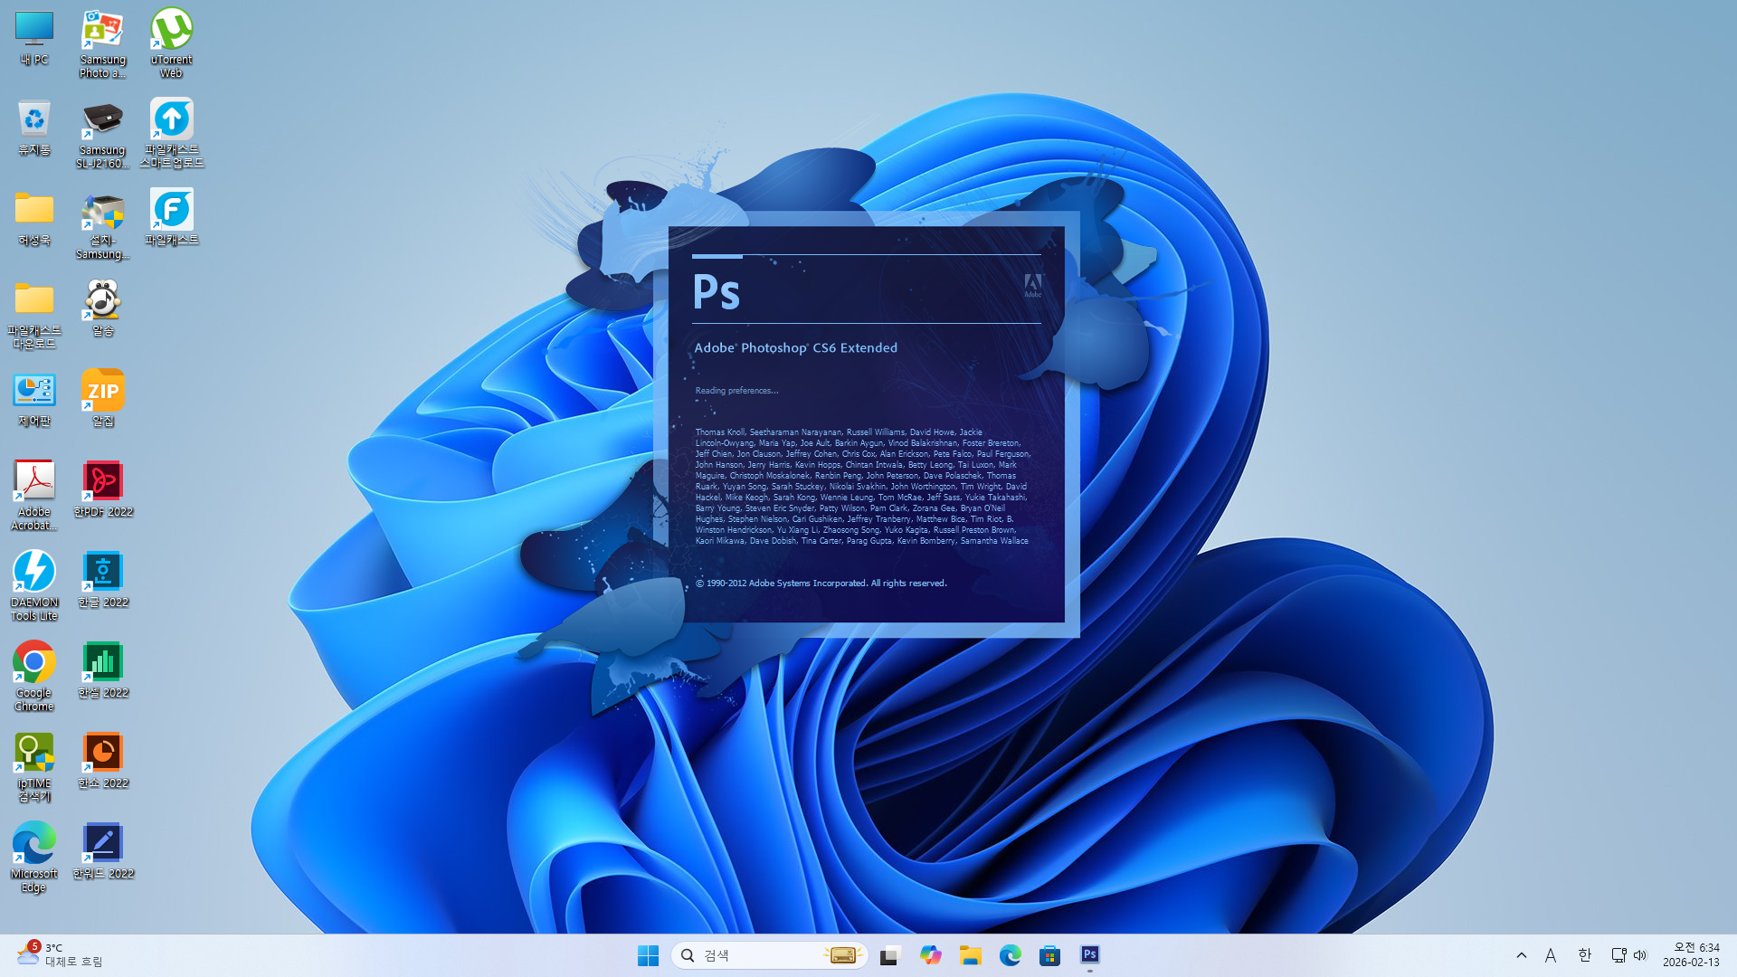
Task: Toggle the 한 Korean input mode indicator
Action: (1584, 955)
